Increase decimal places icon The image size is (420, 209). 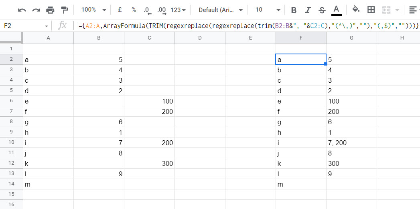162,10
